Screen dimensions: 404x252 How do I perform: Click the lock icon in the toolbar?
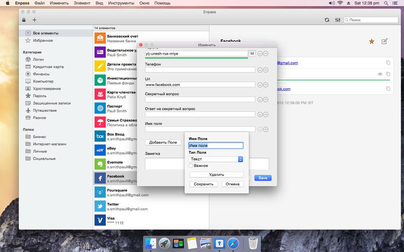(24, 20)
